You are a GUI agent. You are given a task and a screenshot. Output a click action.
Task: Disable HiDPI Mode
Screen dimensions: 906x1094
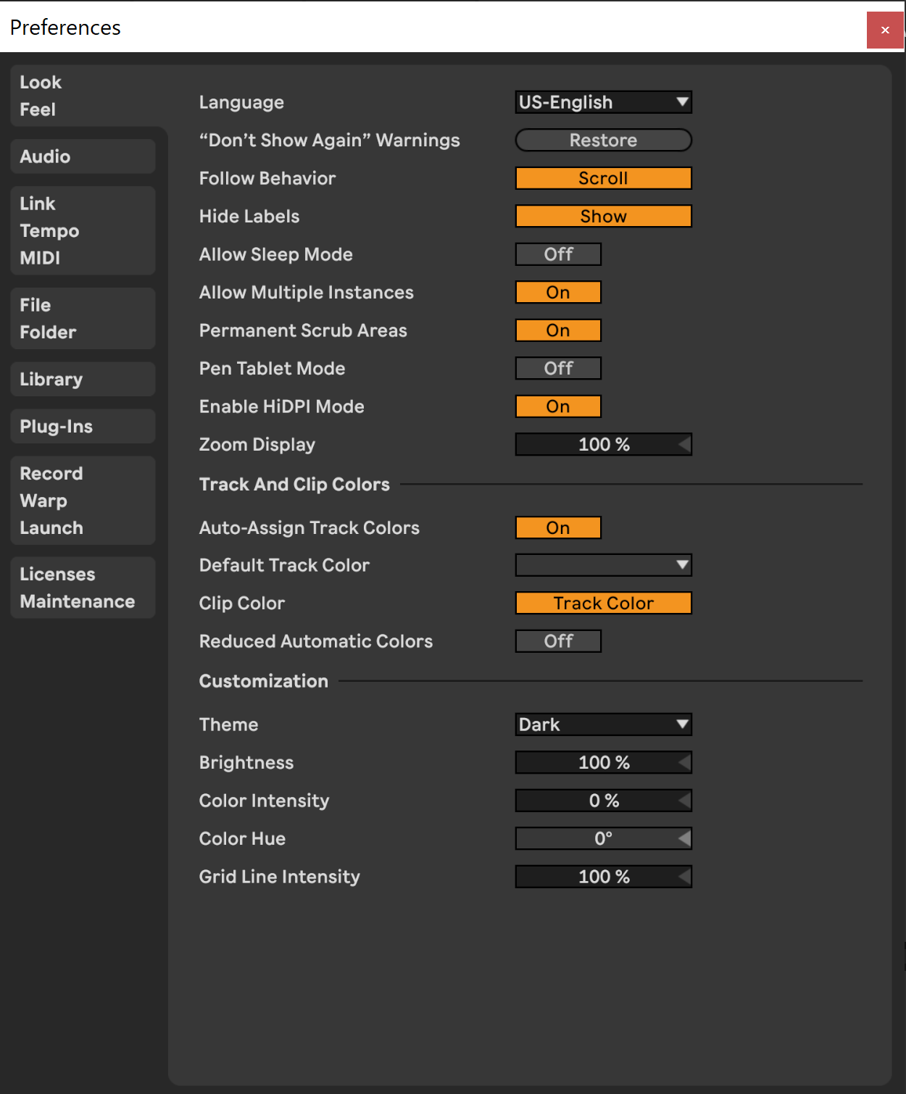point(558,406)
